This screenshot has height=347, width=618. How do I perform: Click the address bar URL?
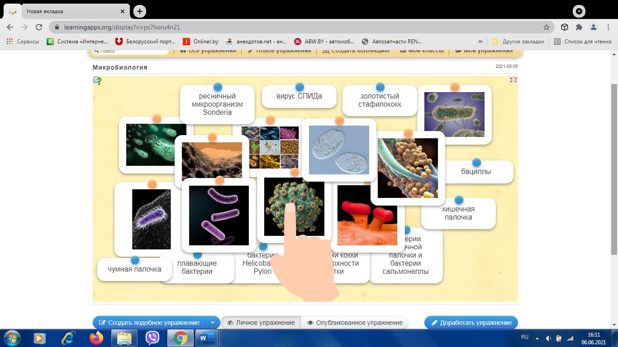(122, 27)
